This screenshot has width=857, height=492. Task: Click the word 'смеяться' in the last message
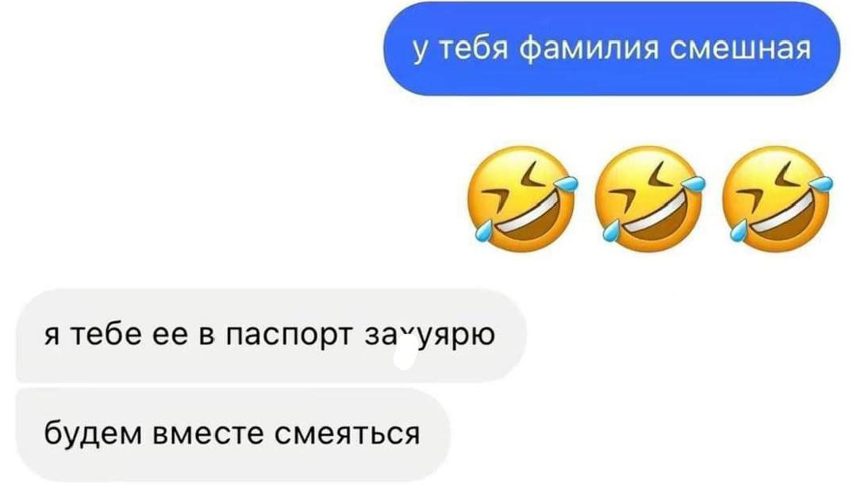[348, 435]
